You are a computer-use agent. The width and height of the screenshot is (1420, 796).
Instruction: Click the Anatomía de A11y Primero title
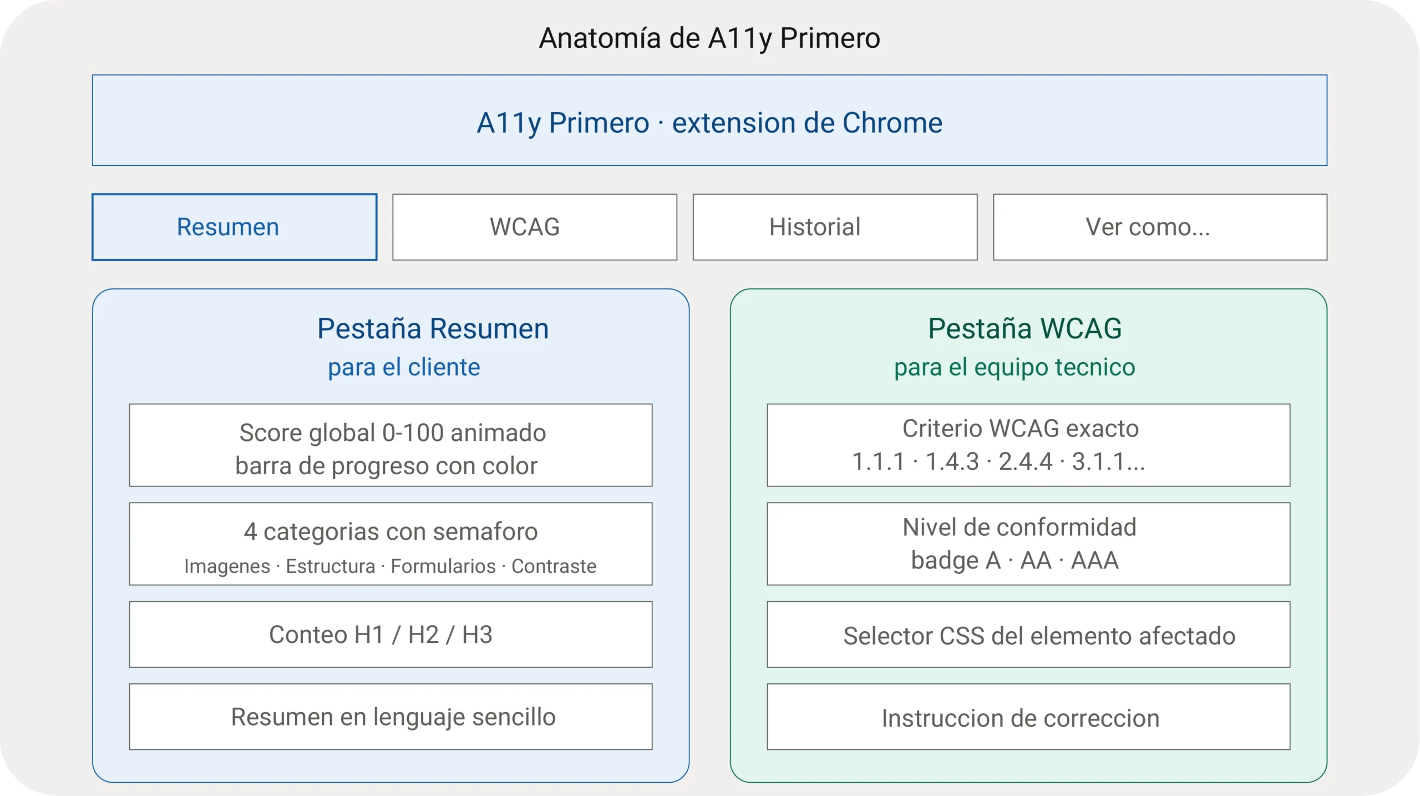click(709, 38)
